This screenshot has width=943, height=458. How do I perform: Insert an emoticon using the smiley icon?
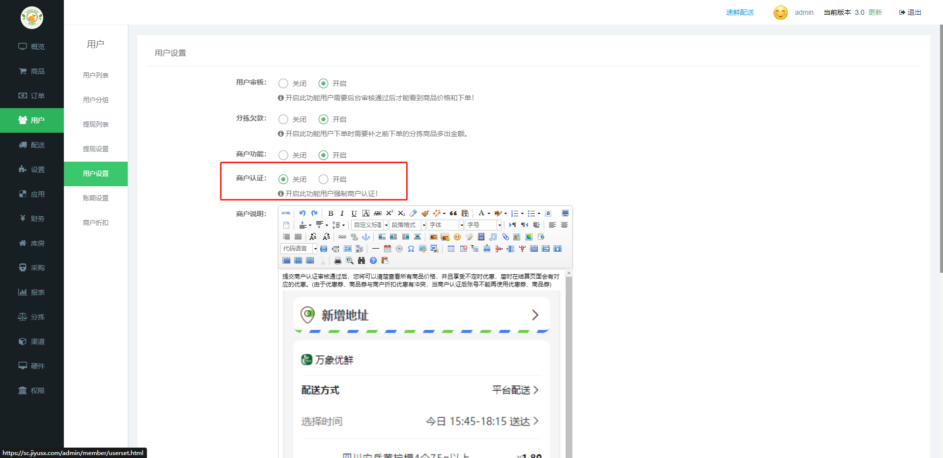point(457,237)
